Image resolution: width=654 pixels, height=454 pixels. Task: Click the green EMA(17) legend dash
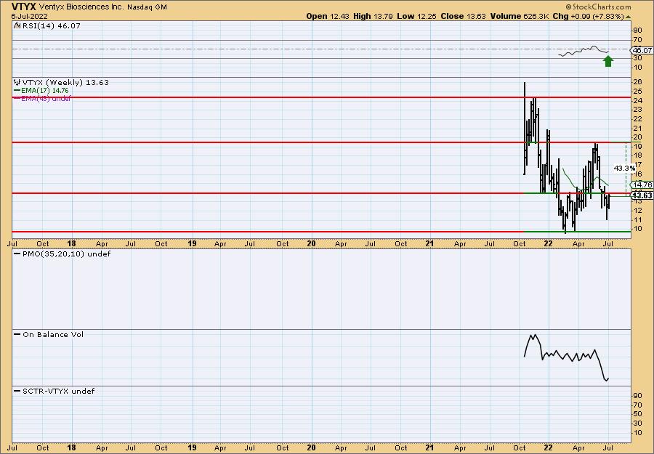(x=17, y=91)
